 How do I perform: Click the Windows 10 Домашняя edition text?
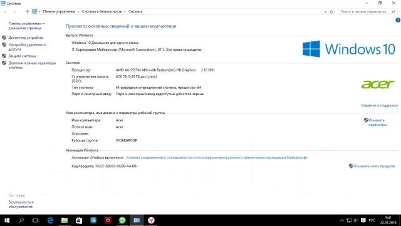point(105,43)
